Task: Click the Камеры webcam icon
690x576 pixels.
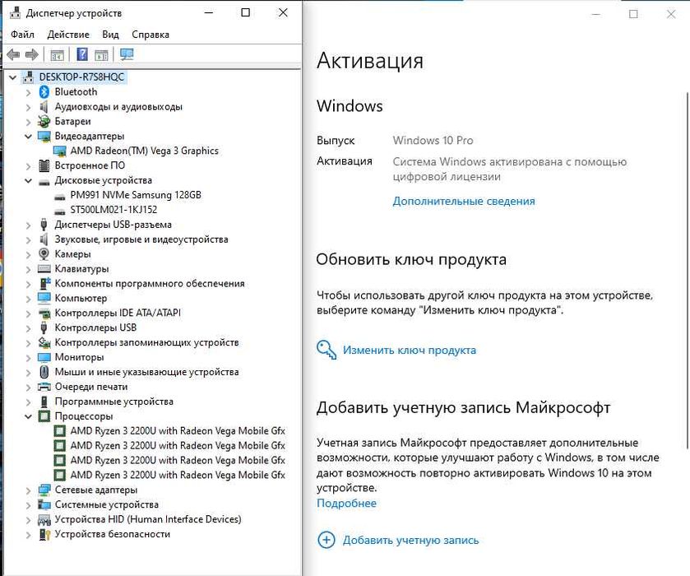Action: [44, 253]
